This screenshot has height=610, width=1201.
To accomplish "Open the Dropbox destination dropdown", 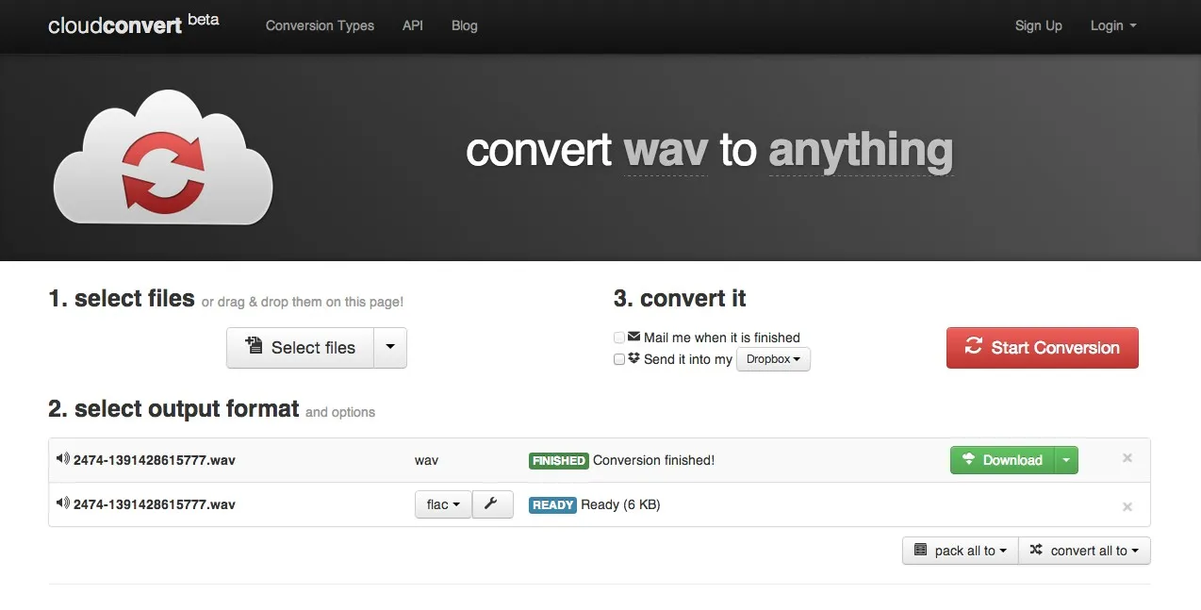I will [773, 359].
